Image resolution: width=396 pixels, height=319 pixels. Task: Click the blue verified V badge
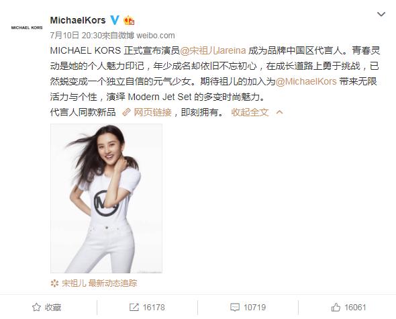114,20
